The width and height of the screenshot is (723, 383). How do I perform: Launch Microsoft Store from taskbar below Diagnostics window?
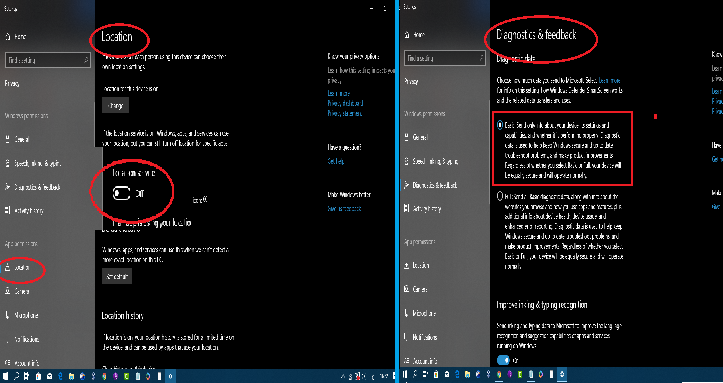click(x=436, y=374)
